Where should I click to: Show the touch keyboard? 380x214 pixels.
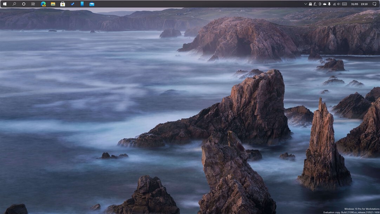(x=344, y=4)
